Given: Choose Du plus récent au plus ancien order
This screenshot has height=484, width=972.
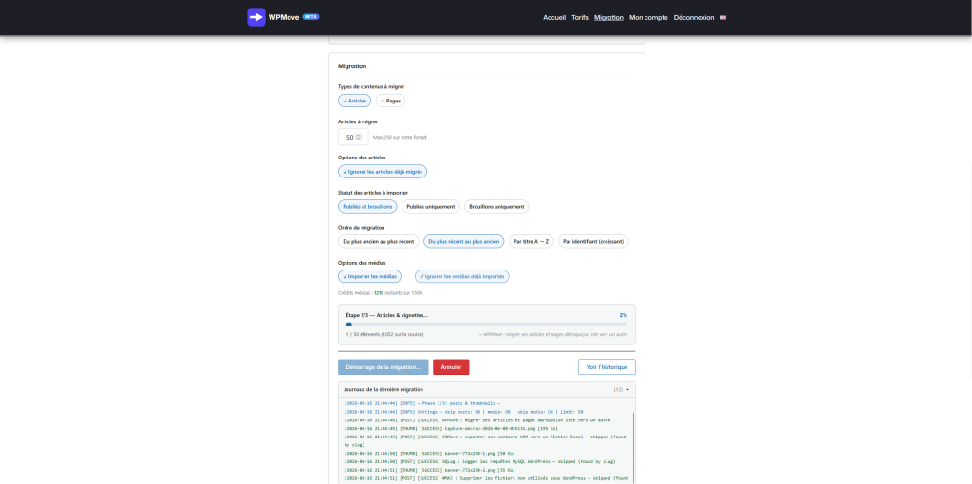Looking at the screenshot, I should tap(463, 241).
